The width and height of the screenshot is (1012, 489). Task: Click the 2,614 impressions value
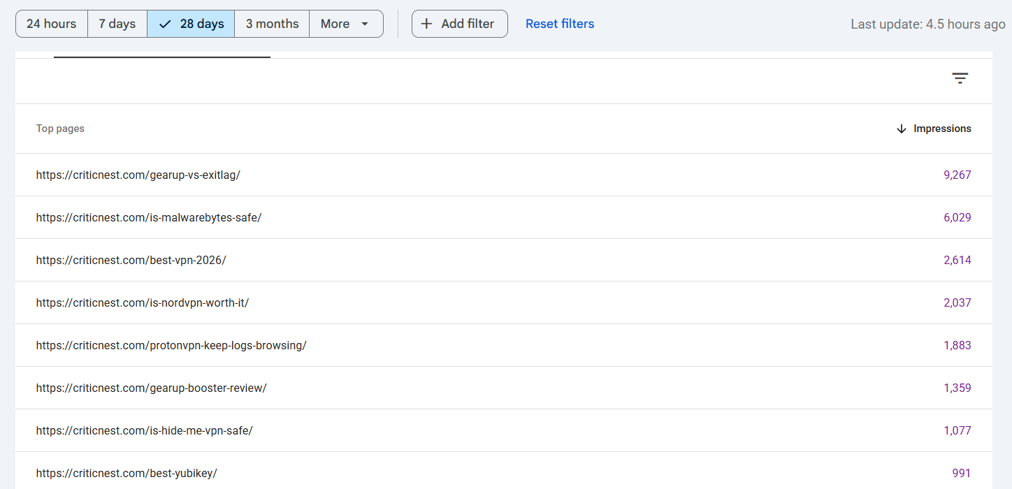(957, 260)
